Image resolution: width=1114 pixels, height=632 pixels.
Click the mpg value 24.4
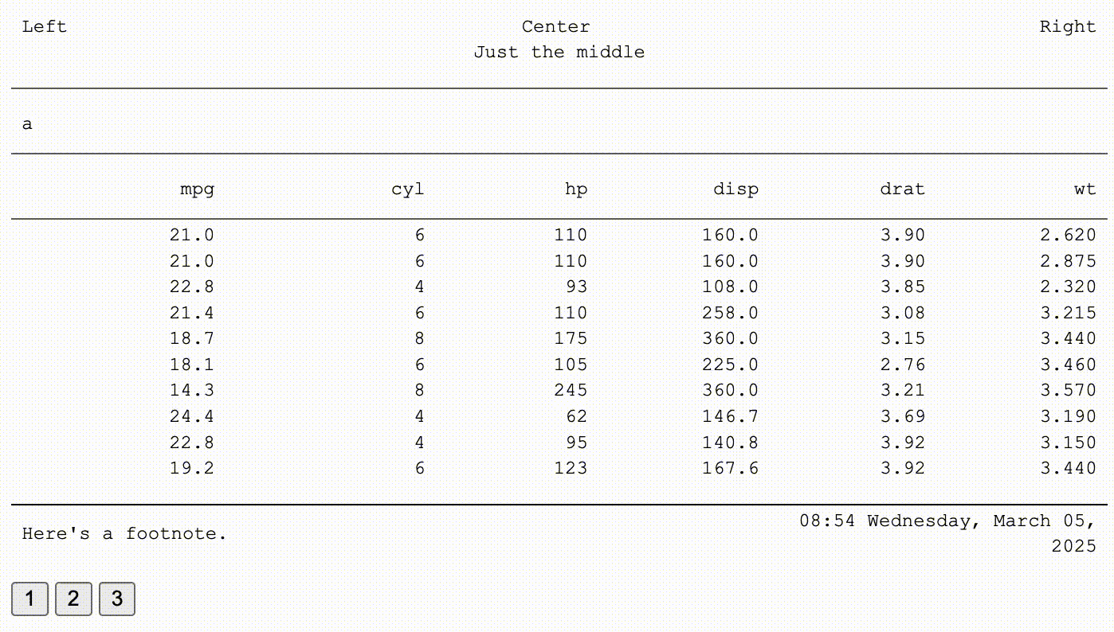coord(192,416)
